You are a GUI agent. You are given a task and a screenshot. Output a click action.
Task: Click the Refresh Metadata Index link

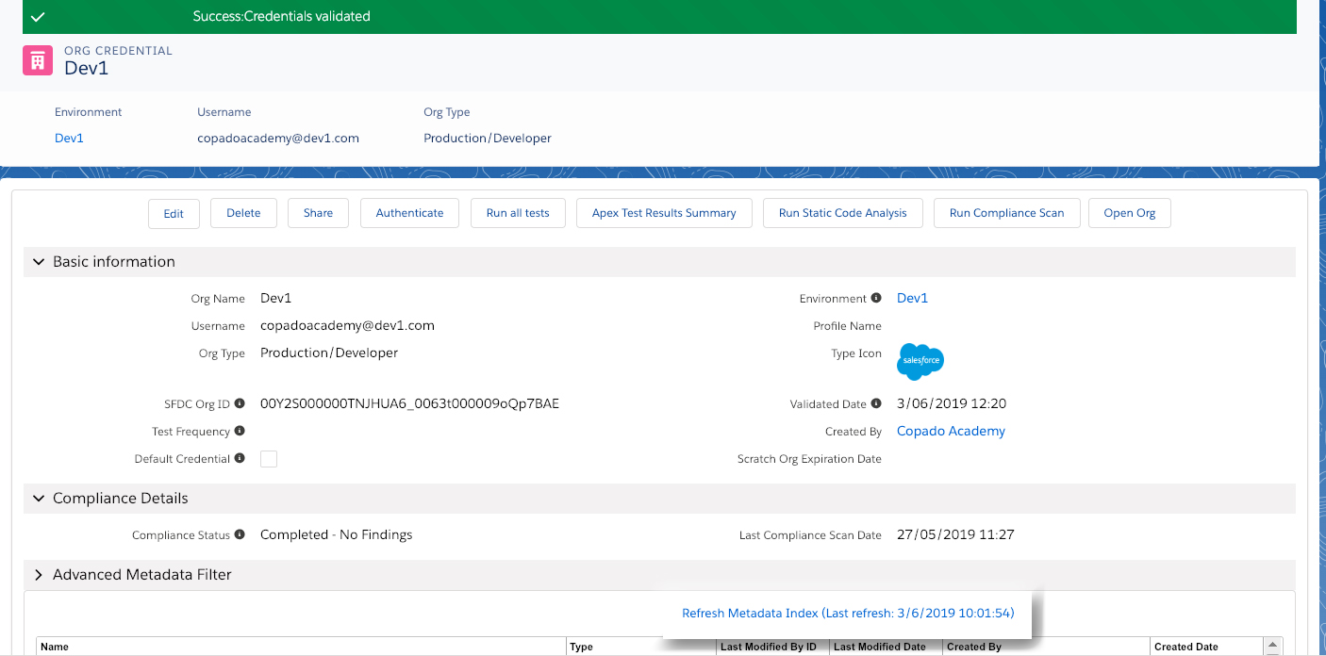coord(848,613)
